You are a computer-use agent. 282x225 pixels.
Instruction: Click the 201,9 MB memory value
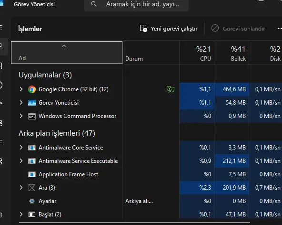234,188
